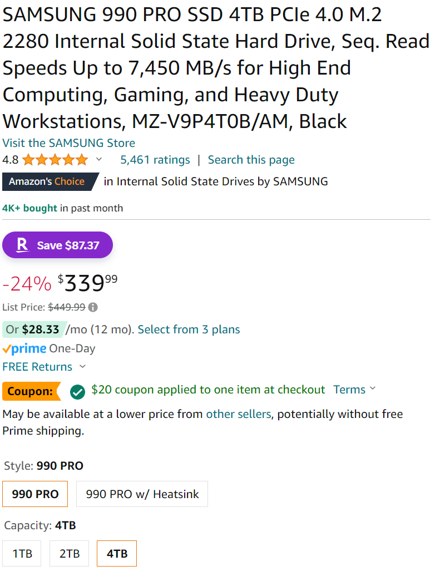
Task: Click the Search this page link
Action: 251,160
